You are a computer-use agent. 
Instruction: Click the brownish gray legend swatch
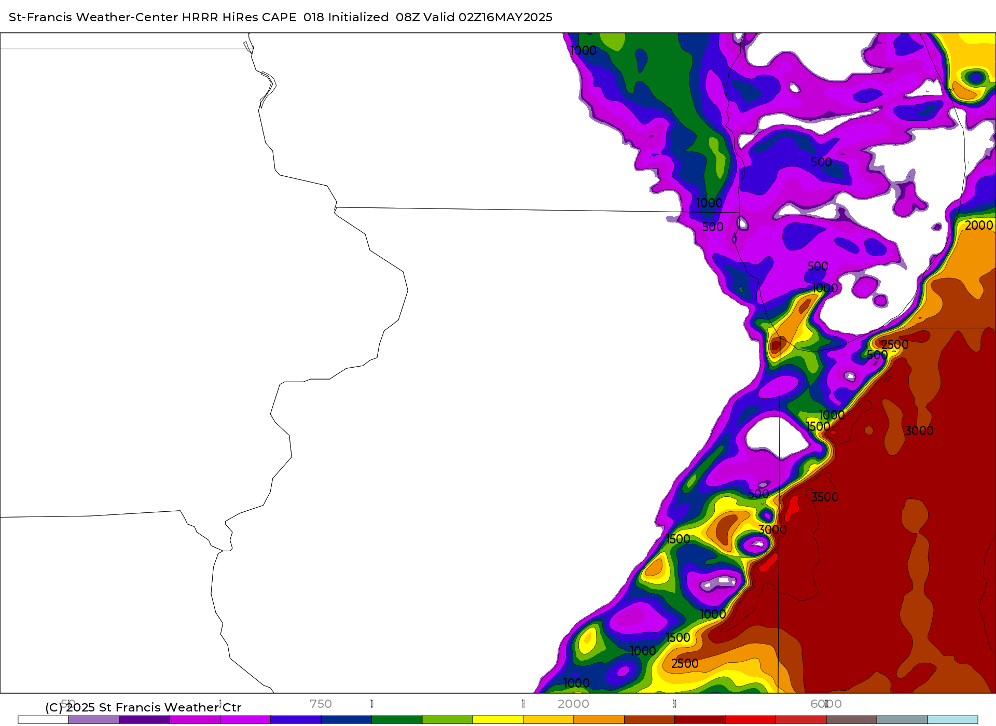tap(851, 720)
